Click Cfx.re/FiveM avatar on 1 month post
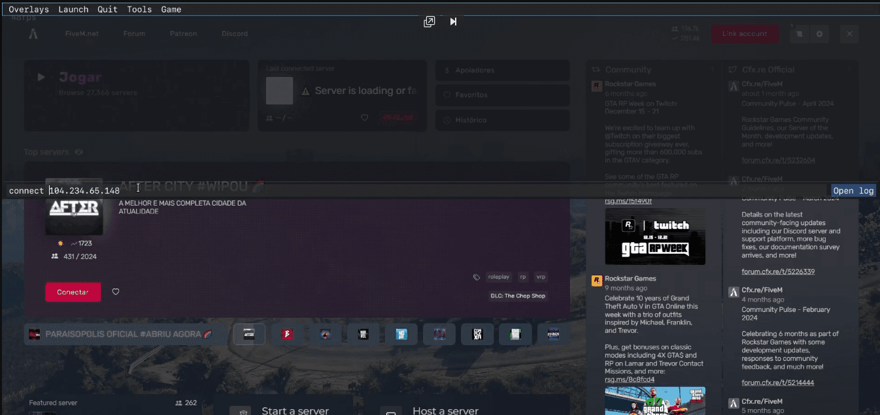Viewport: 880px width, 415px height. tap(734, 86)
